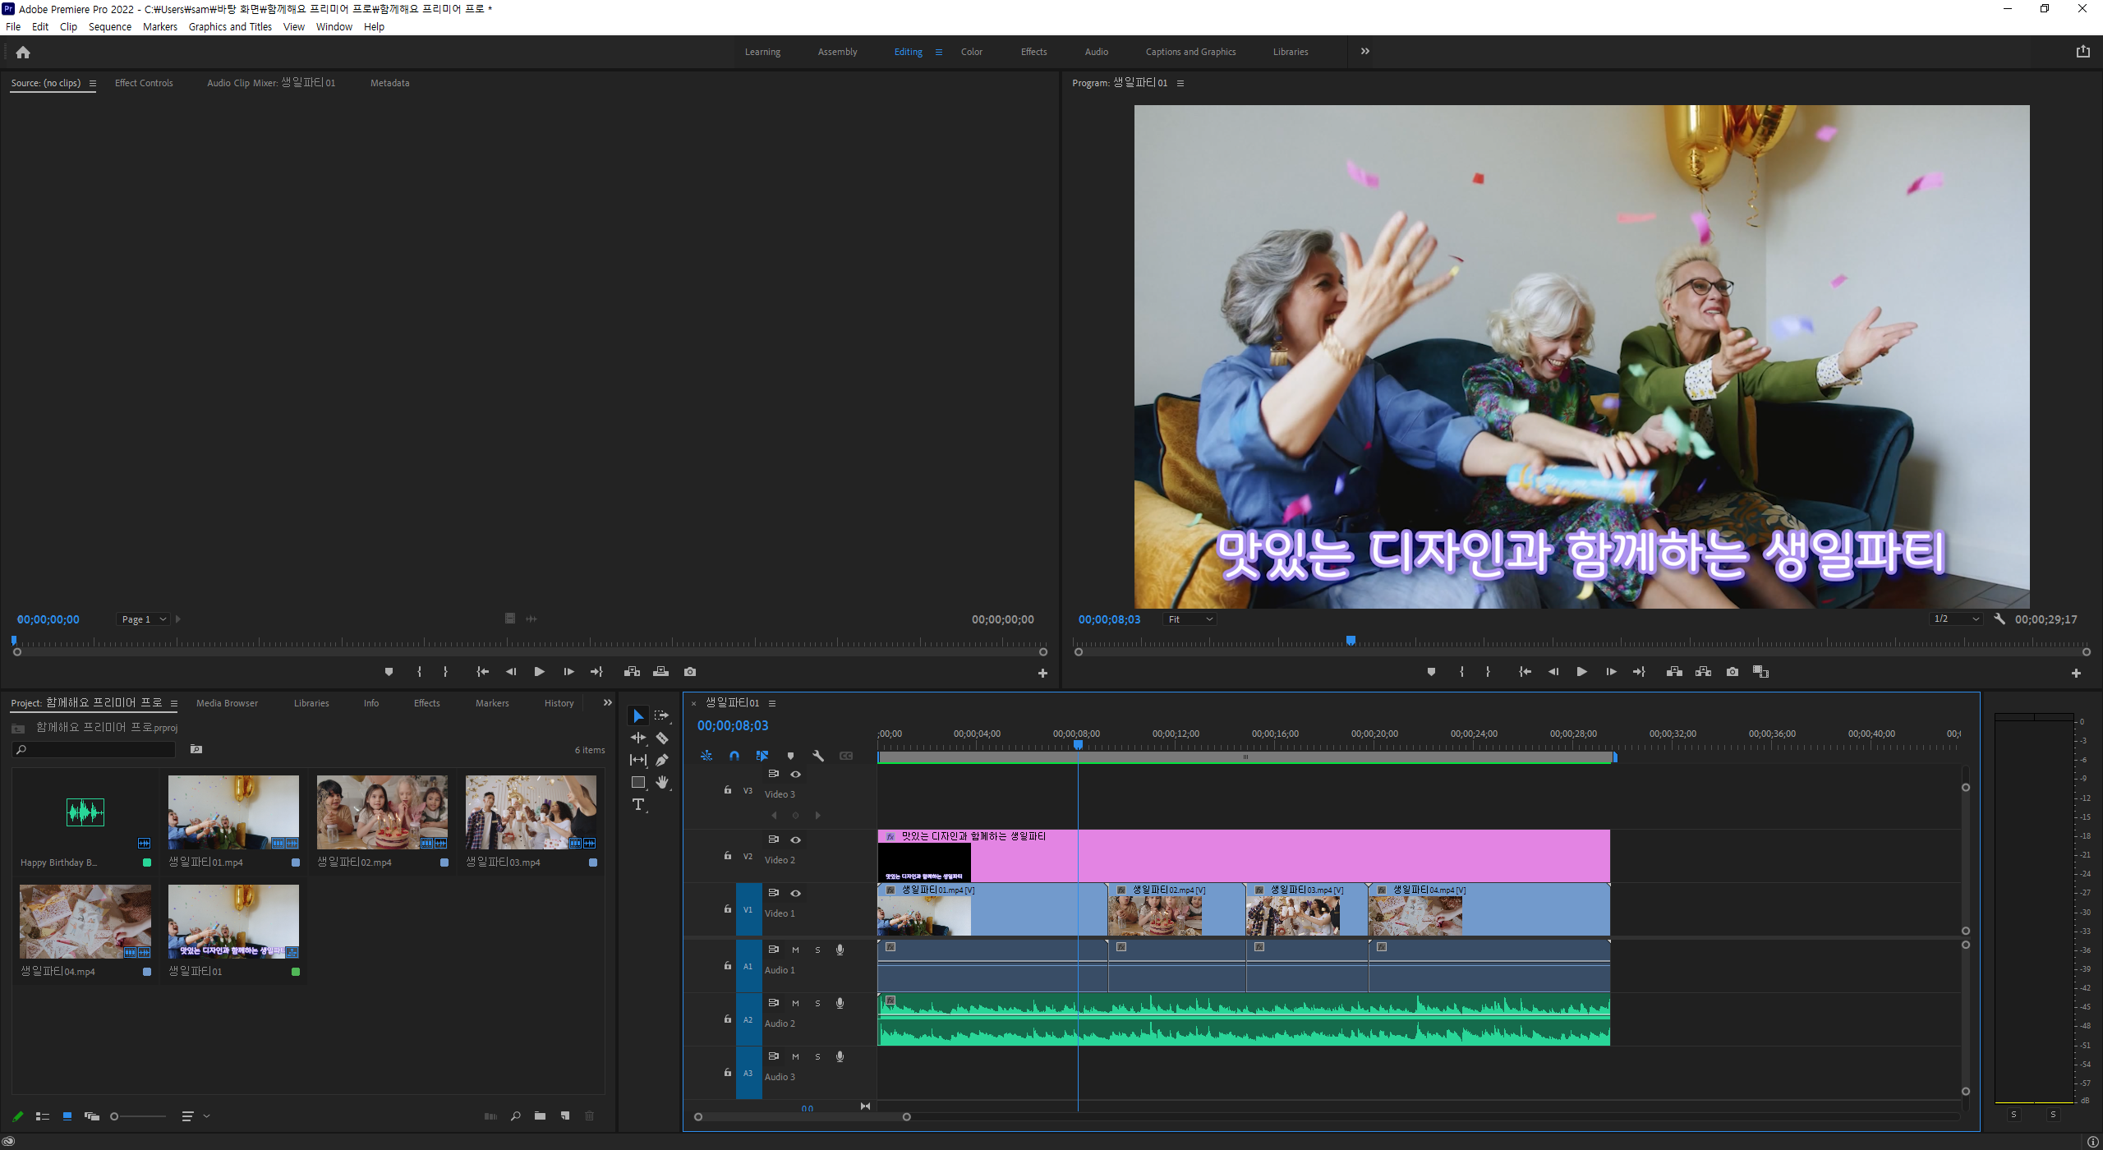Open the Fit zoom level dropdown

click(1190, 619)
